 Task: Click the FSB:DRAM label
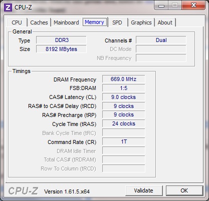[x=83, y=88]
